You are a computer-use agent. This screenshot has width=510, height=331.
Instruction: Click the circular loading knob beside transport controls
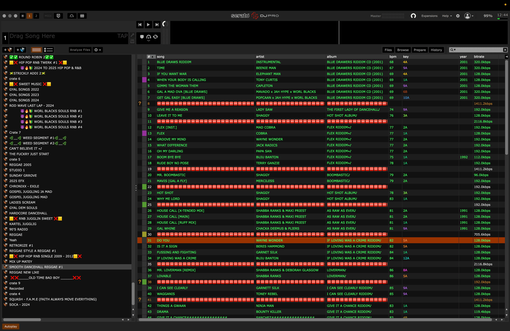click(x=165, y=24)
